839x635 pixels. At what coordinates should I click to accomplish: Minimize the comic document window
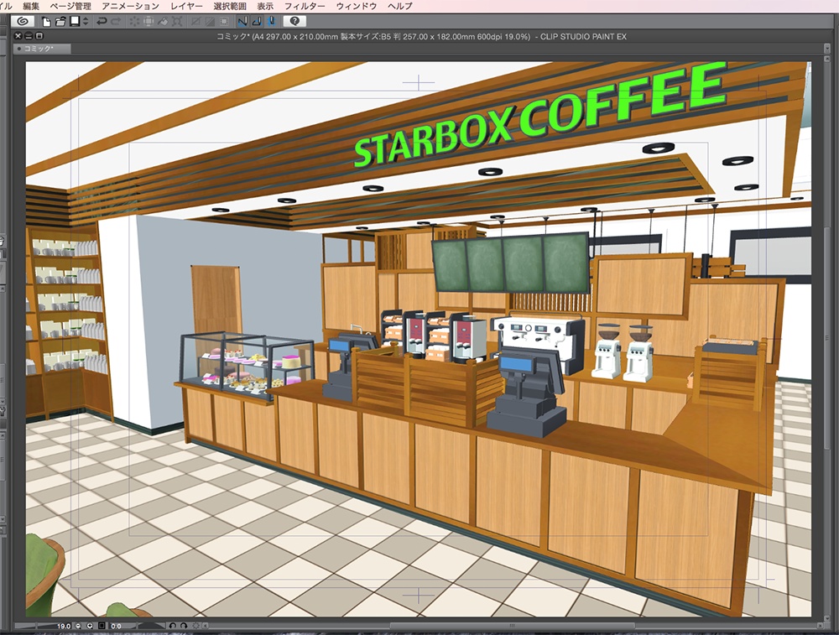coord(29,36)
